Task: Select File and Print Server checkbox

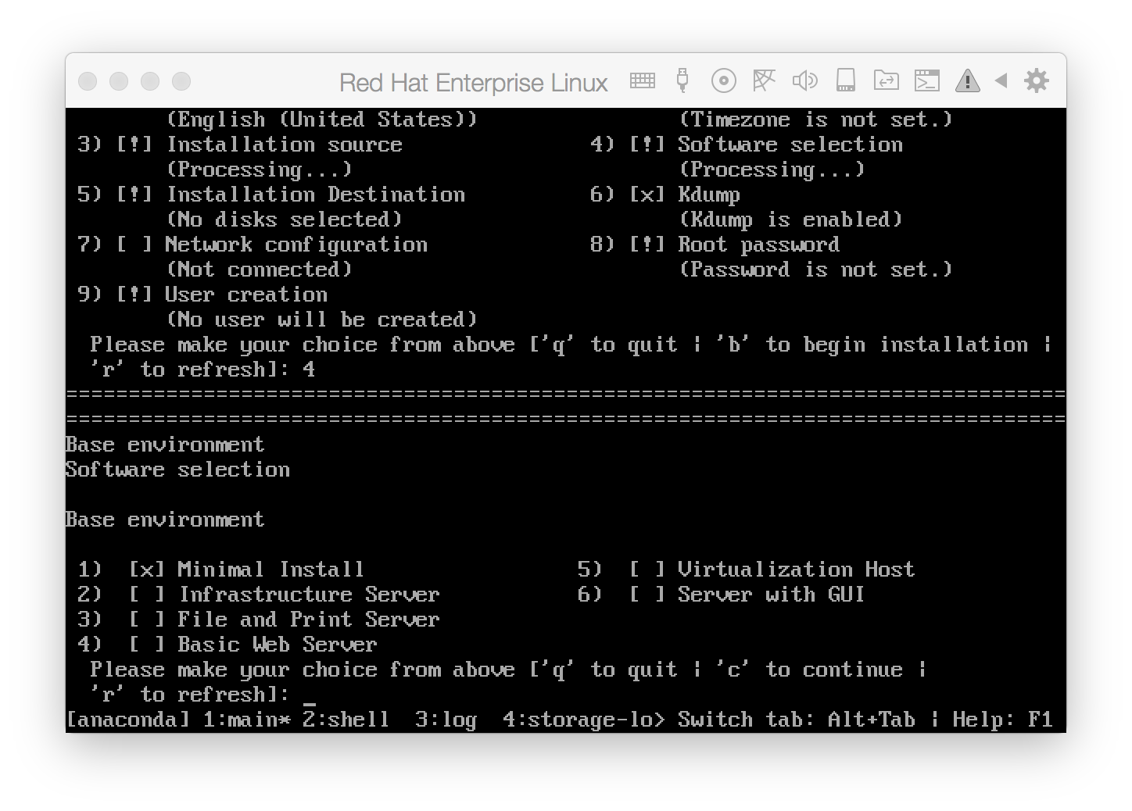Action: [x=146, y=620]
